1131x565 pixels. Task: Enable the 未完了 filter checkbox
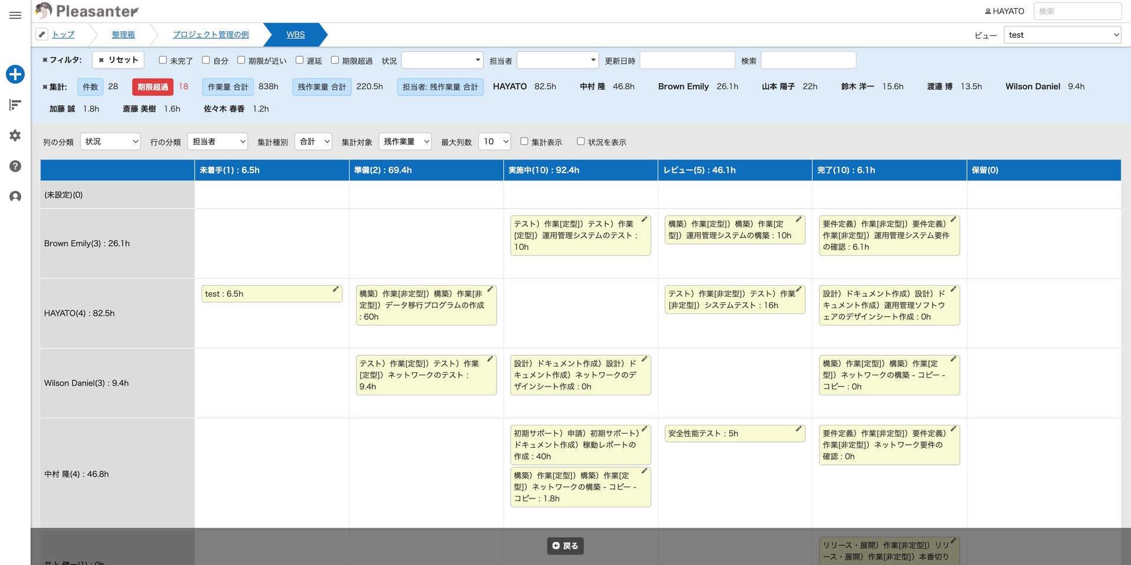point(163,60)
